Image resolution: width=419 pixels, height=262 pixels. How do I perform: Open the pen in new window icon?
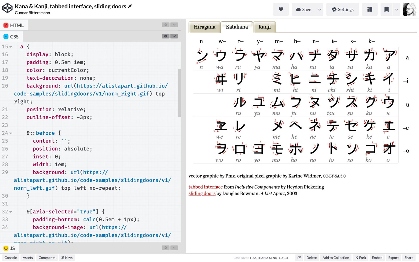point(299,258)
